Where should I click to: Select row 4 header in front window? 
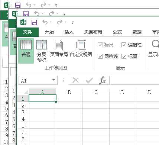click(23, 119)
